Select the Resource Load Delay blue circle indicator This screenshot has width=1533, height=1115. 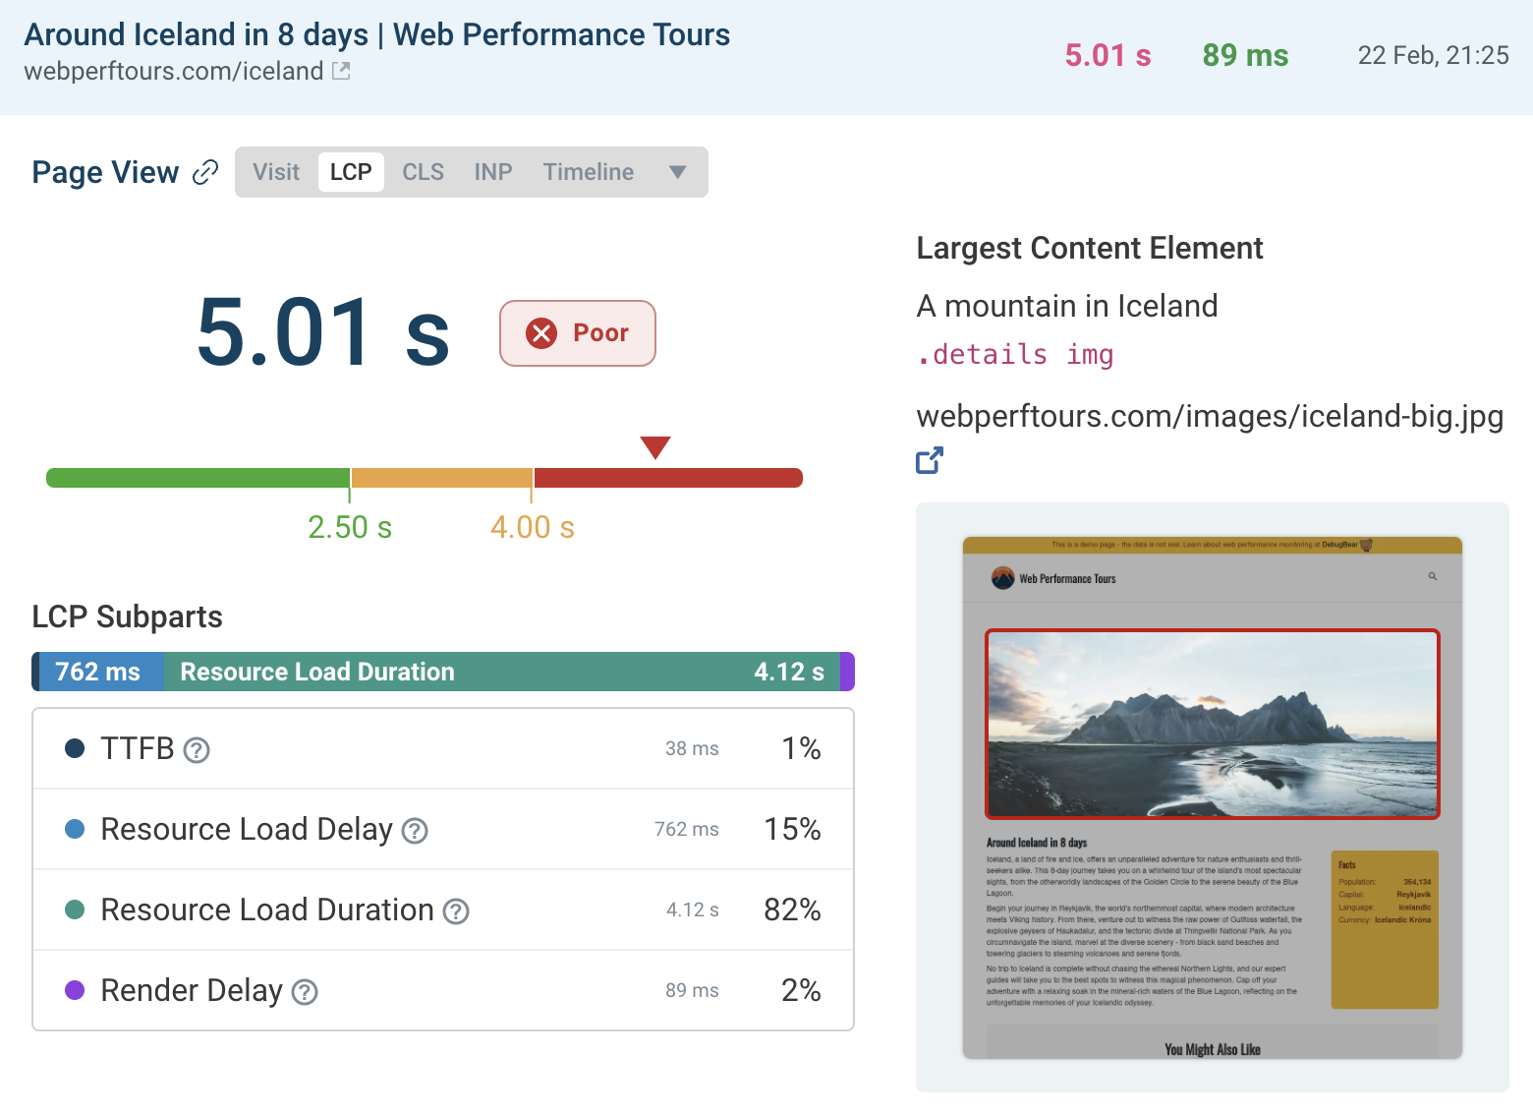74,829
